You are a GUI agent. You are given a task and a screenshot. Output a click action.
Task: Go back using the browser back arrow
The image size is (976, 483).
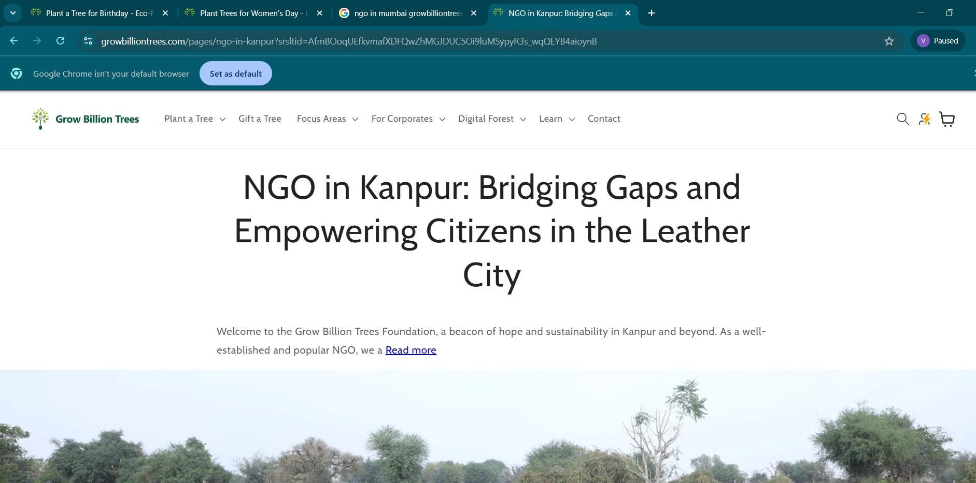[x=14, y=41]
